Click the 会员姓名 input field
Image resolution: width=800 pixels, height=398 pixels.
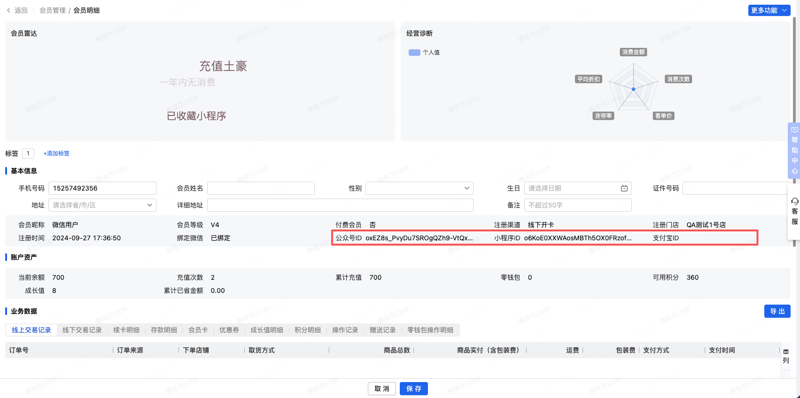[x=261, y=188]
